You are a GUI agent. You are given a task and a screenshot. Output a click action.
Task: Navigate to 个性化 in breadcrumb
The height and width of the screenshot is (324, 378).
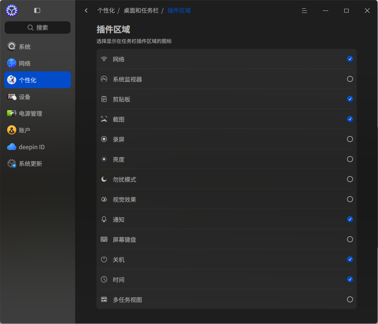click(x=106, y=10)
